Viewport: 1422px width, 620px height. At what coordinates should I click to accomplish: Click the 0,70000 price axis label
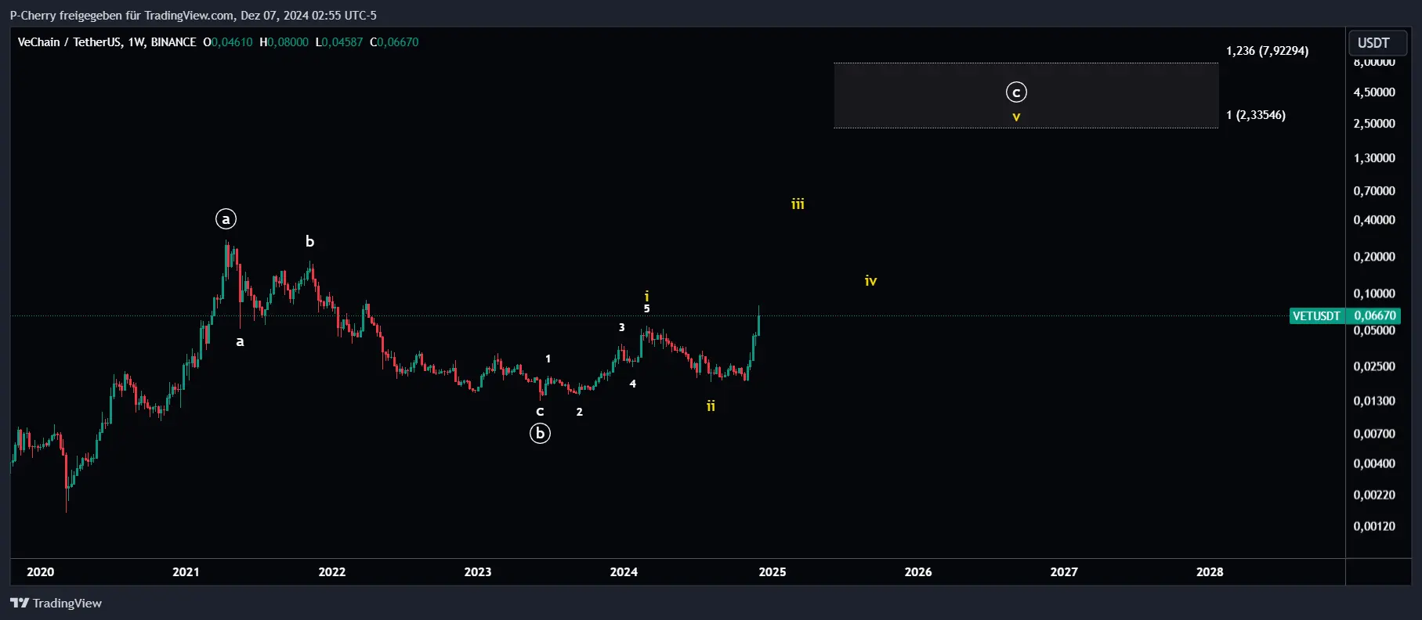coord(1374,190)
